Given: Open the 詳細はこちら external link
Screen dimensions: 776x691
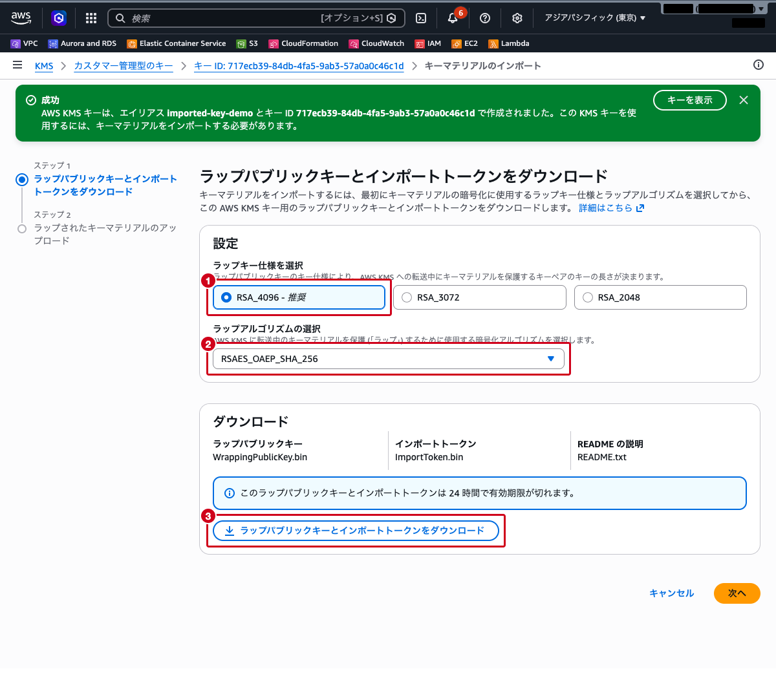Looking at the screenshot, I should (x=611, y=208).
